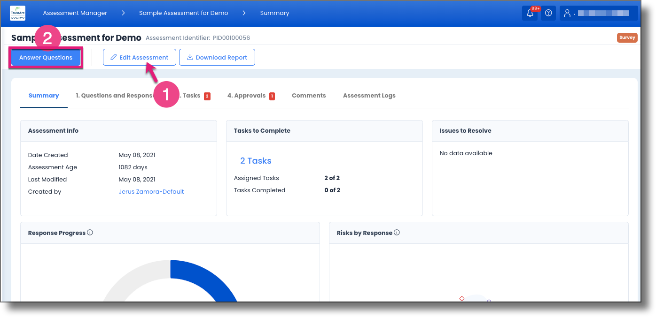Screen dimensions: 656x317
Task: Open the 2 Tasks link
Action: [256, 161]
